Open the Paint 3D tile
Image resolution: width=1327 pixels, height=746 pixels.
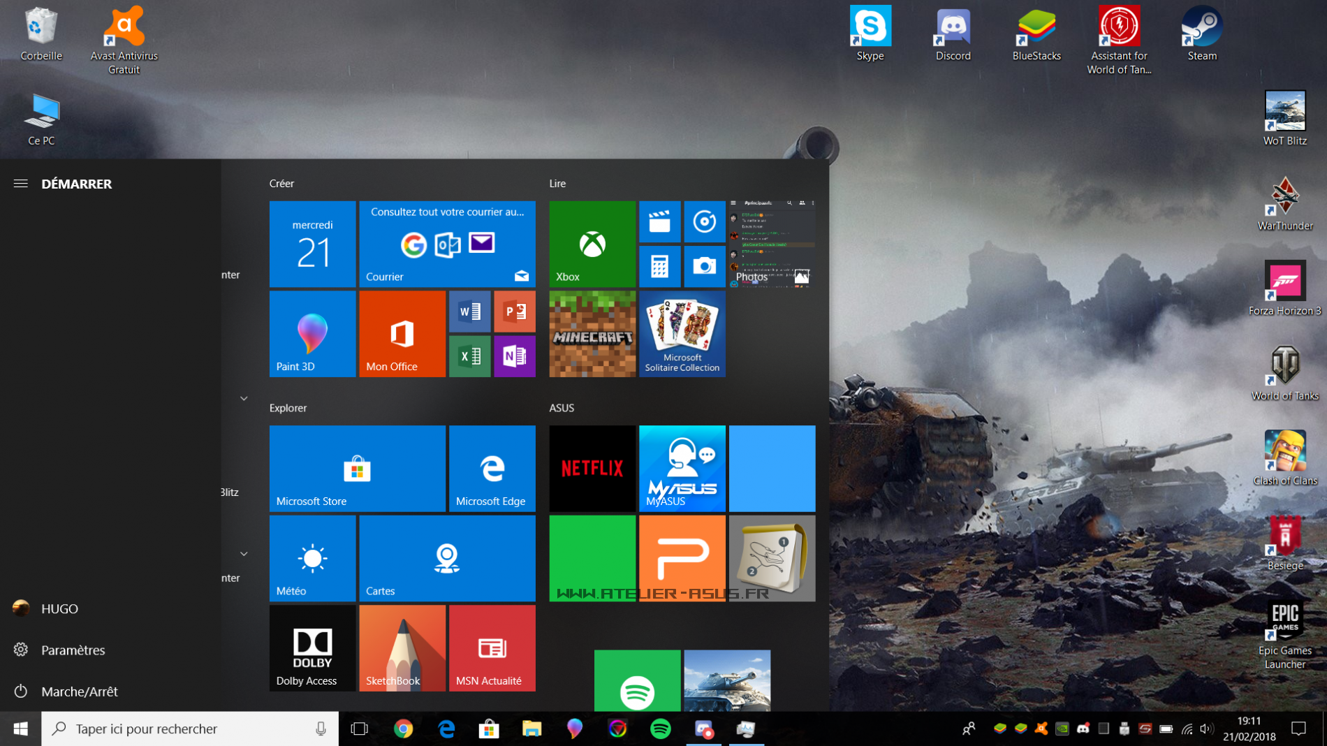311,334
